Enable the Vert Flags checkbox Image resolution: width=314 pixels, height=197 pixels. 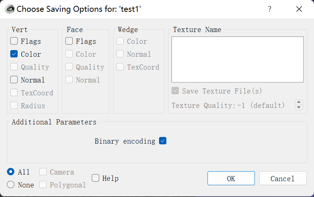tap(14, 41)
